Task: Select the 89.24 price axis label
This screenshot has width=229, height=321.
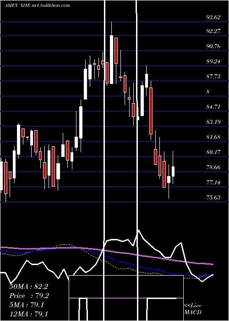Action: (213, 61)
